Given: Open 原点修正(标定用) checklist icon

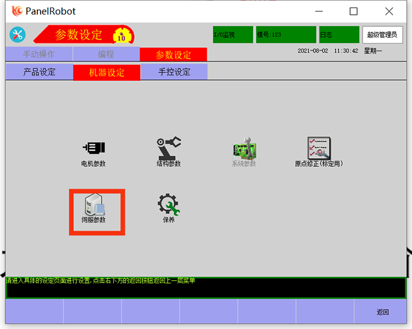Looking at the screenshot, I should point(319,148).
